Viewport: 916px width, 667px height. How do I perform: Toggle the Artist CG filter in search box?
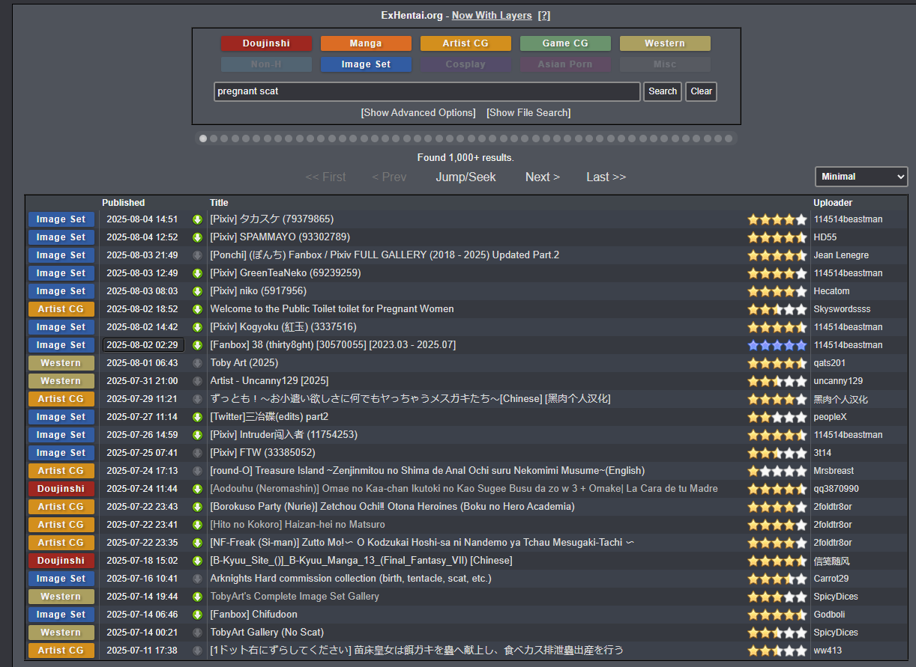[x=465, y=43]
